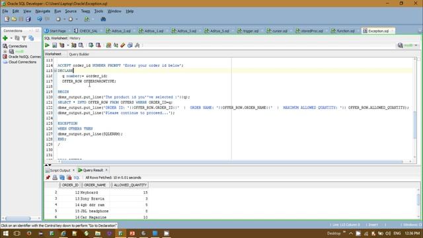Click the Rollback icon in worksheet toolbar
The height and width of the screenshot is (238, 423).
click(98, 46)
